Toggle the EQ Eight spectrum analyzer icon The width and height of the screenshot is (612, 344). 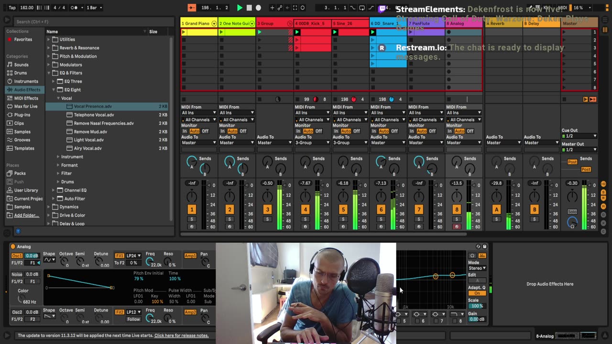tap(482, 256)
